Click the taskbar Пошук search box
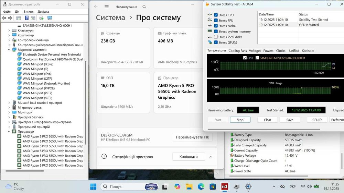The height and width of the screenshot is (193, 344). (129, 186)
